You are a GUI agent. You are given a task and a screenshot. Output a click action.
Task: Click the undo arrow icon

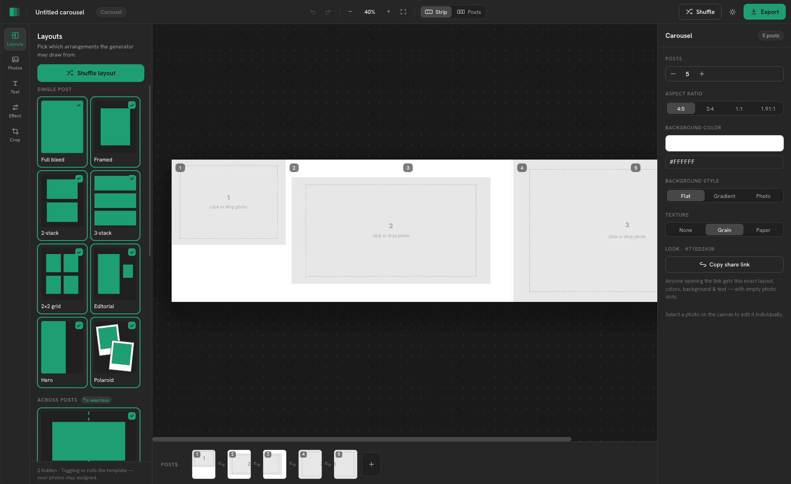pos(313,12)
